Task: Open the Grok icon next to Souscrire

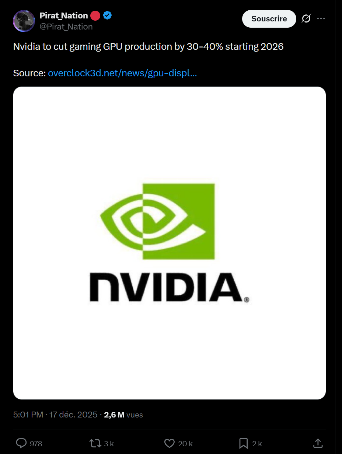Action: pos(306,18)
